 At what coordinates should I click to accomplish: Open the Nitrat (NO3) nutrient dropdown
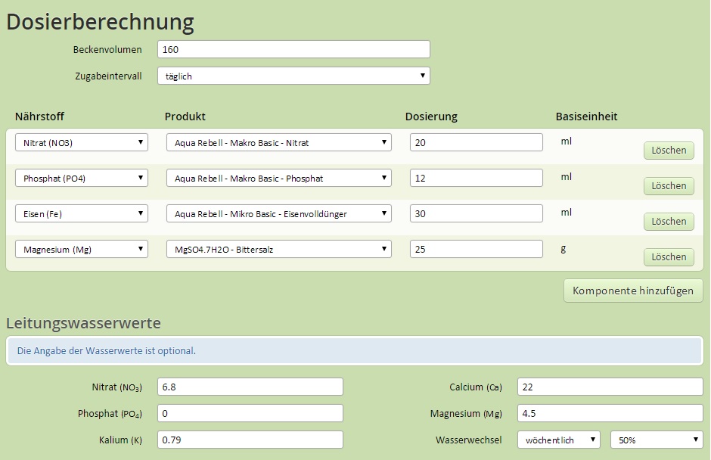pos(82,142)
